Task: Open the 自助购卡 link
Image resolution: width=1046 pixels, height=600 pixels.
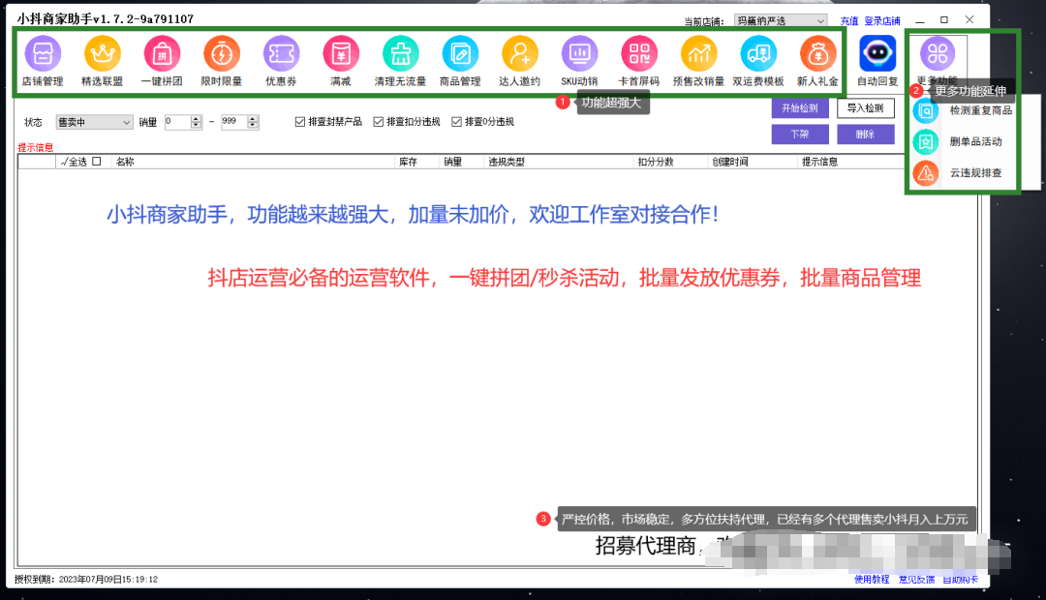Action: tap(961, 580)
